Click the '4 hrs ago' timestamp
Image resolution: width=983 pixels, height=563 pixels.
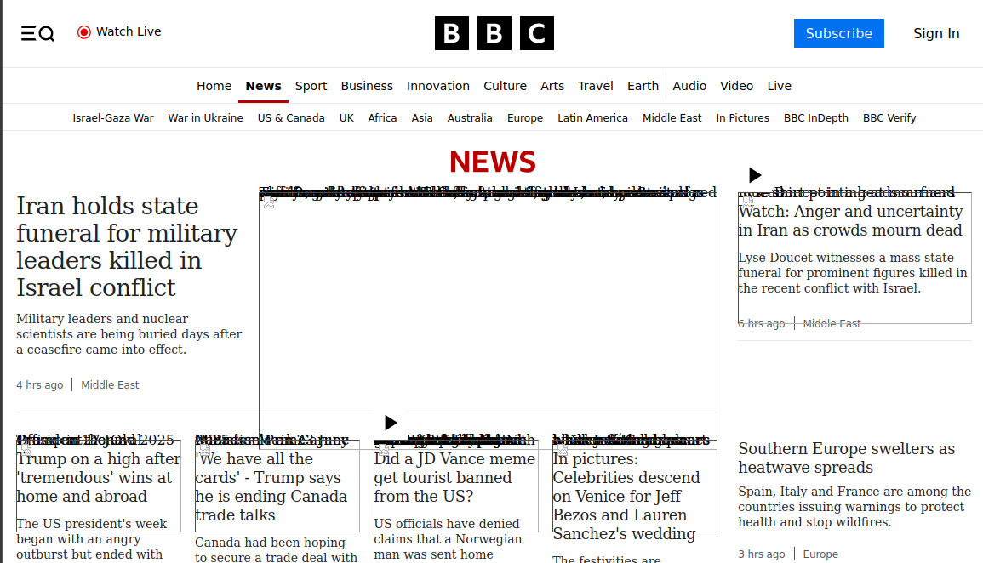[x=39, y=384]
